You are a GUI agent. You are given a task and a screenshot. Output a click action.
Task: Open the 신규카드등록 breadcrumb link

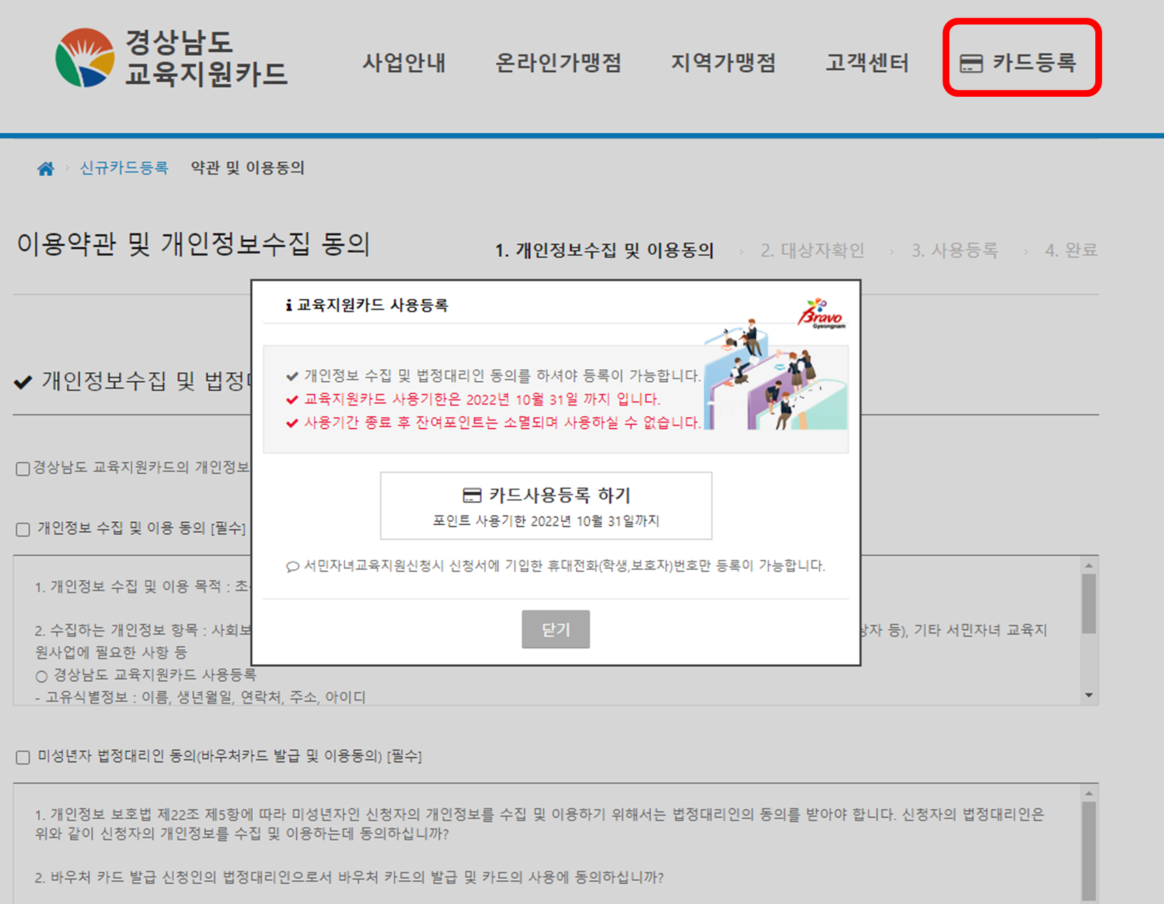click(x=123, y=168)
